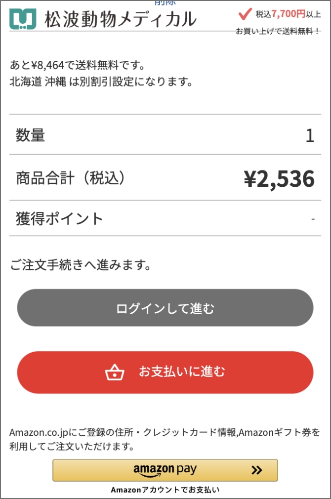Click the 商品合計 total ¥2,536 amount
Screen dimensions: 331x499
click(279, 178)
